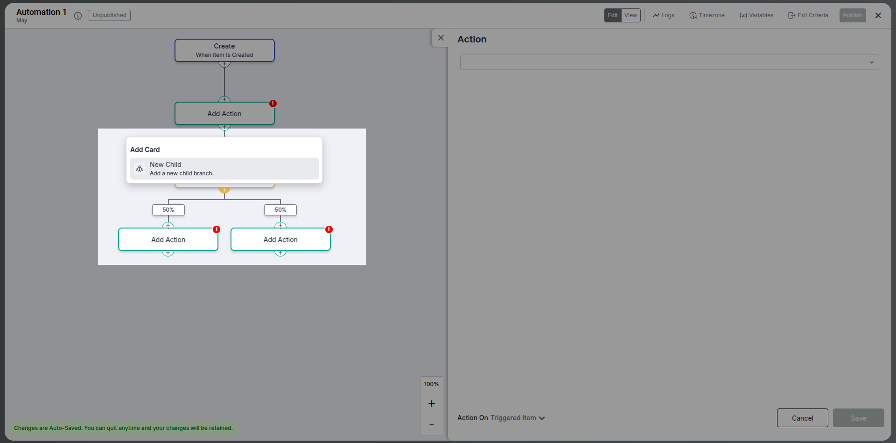The image size is (896, 443).
Task: Select the Create trigger card
Action: [x=224, y=50]
